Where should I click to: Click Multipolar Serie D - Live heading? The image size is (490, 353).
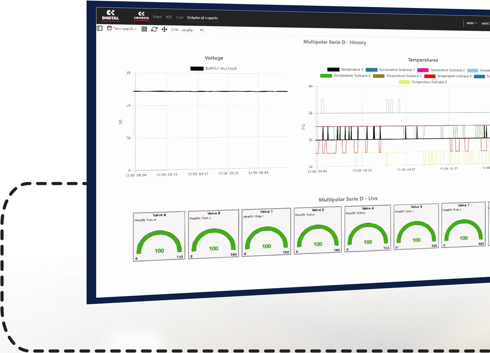[x=348, y=199]
